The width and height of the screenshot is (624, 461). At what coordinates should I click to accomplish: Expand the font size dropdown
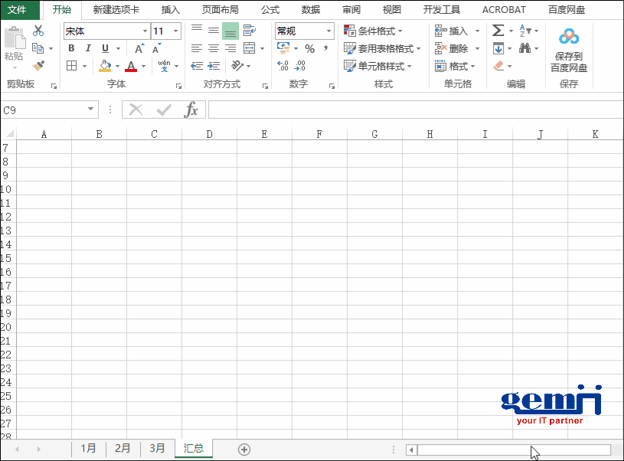[177, 31]
